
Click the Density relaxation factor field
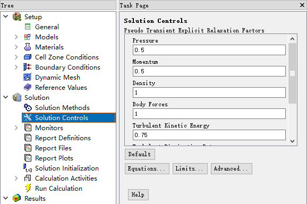(209, 92)
